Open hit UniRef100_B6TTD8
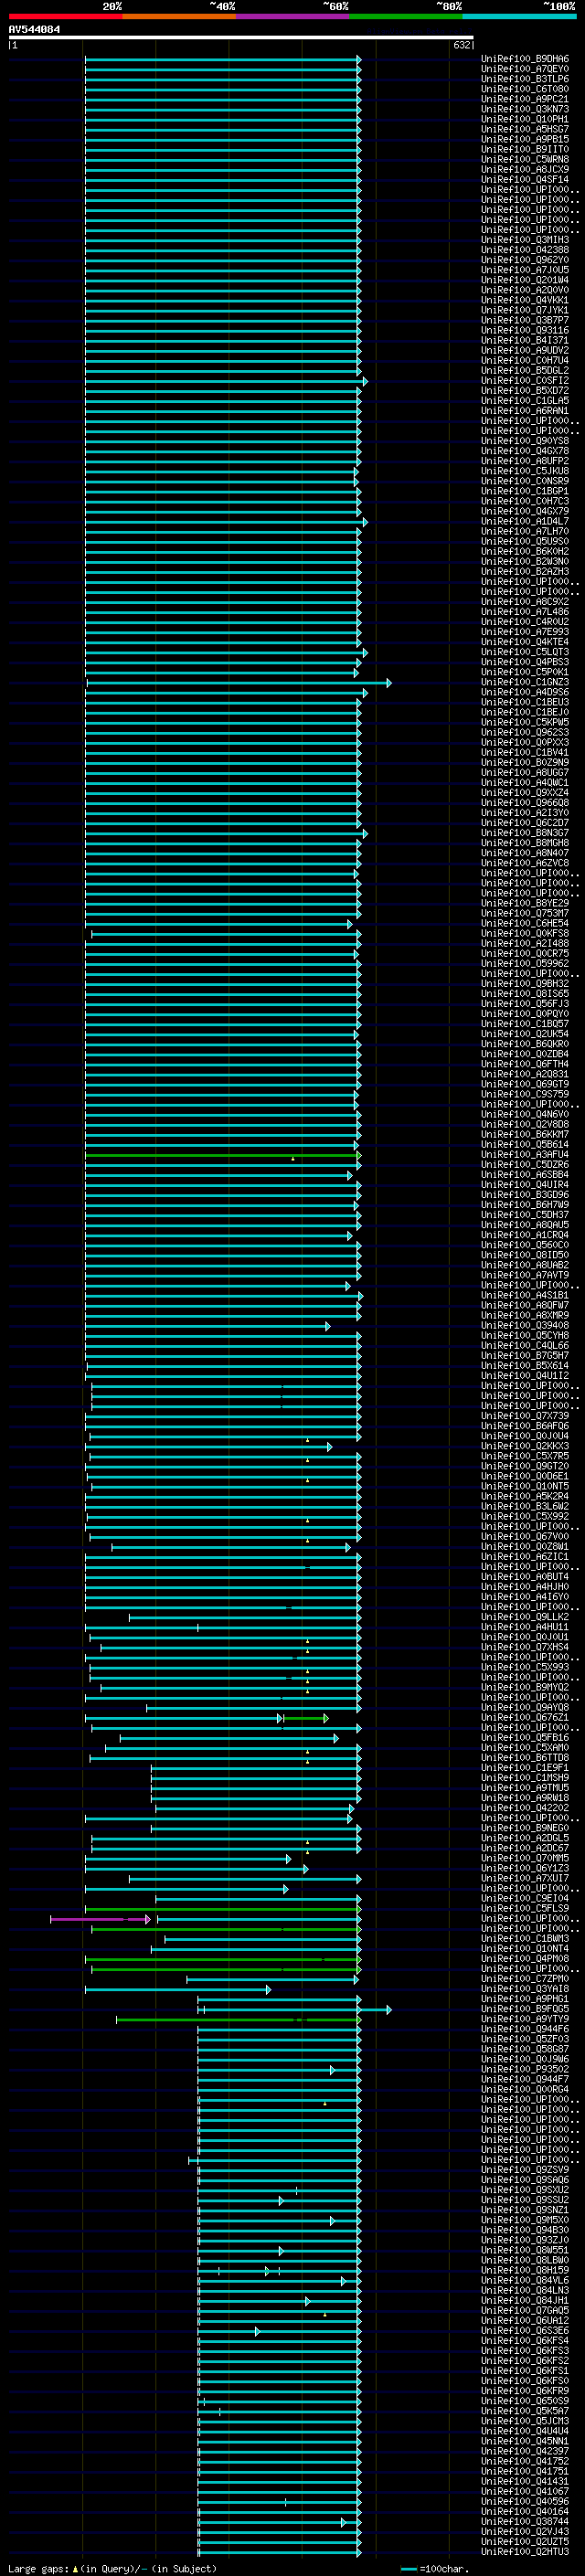 (525, 1758)
